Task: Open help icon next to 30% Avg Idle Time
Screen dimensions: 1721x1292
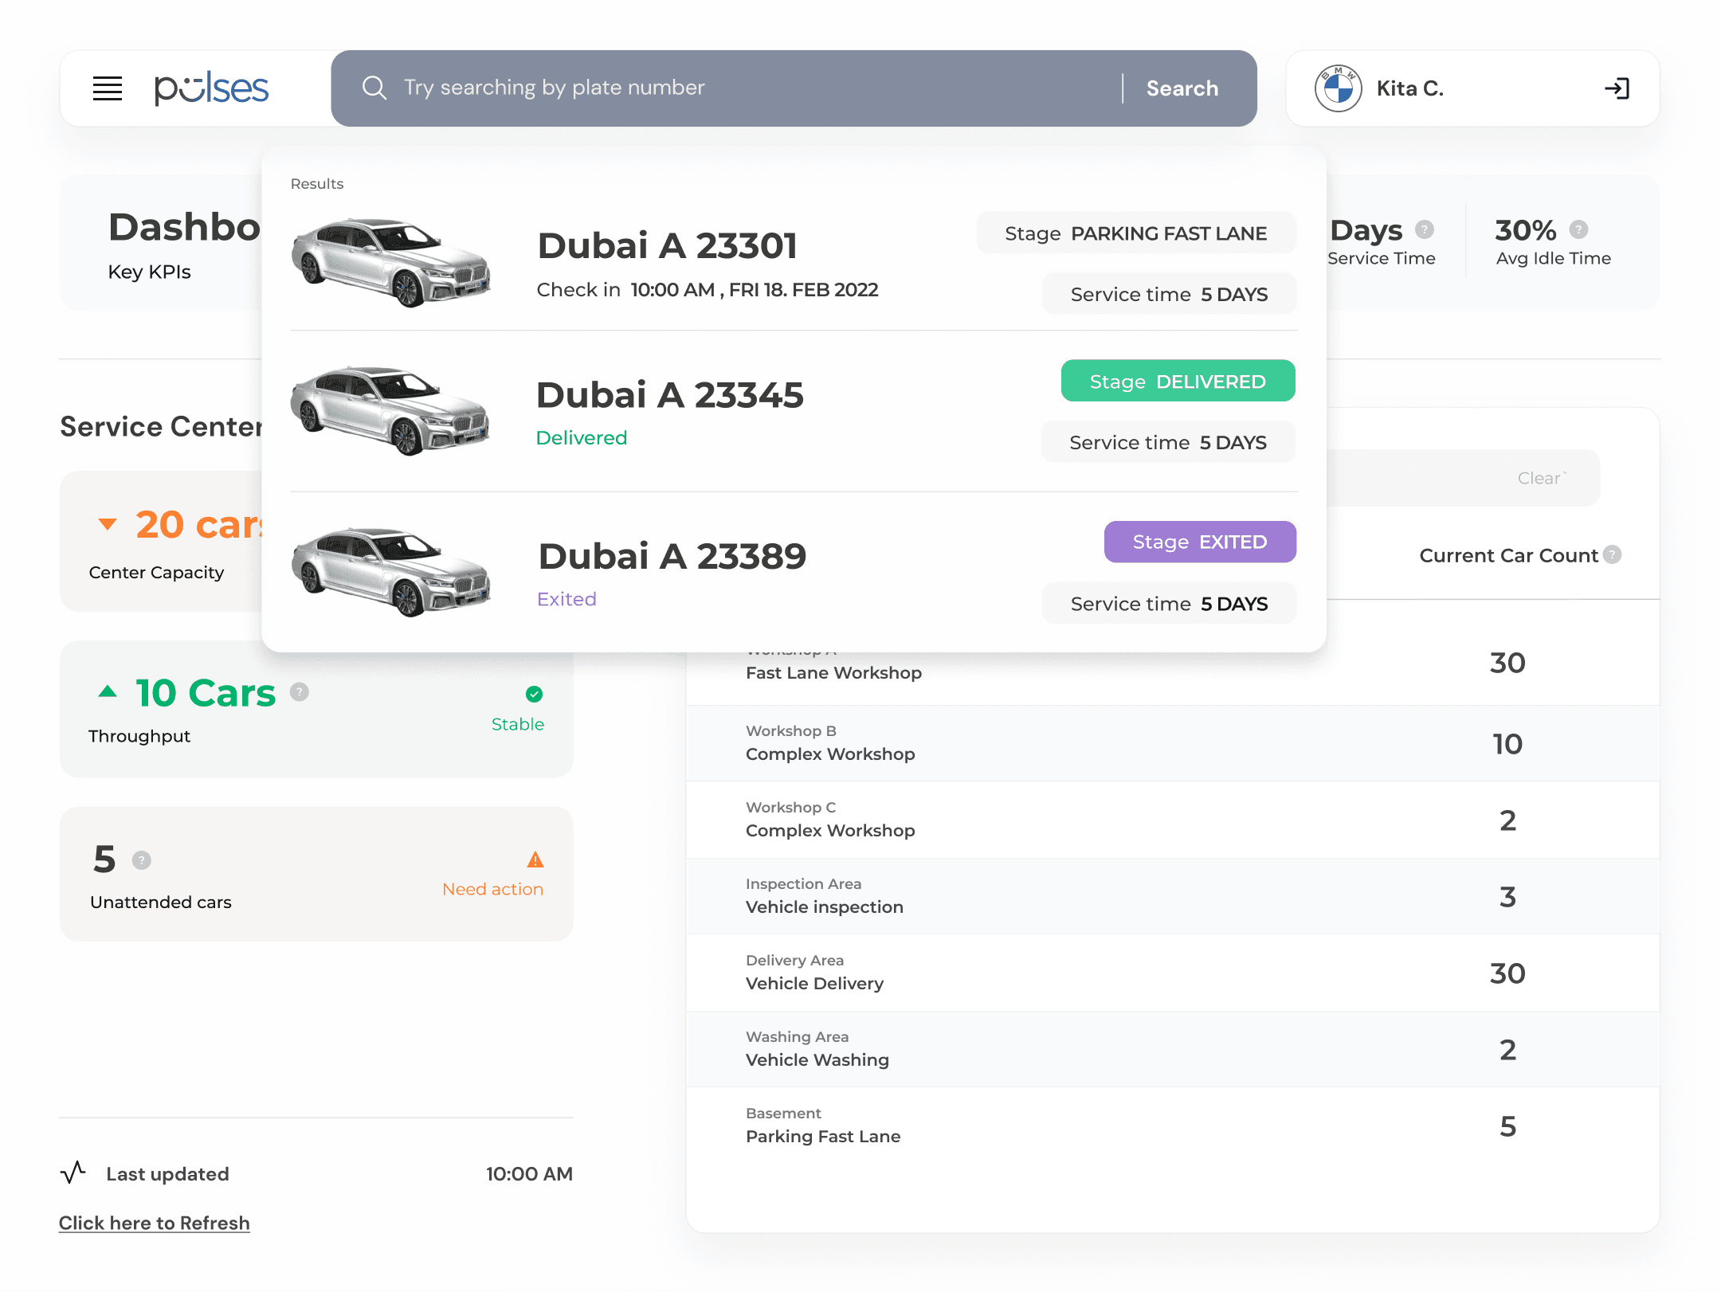Action: click(x=1578, y=229)
